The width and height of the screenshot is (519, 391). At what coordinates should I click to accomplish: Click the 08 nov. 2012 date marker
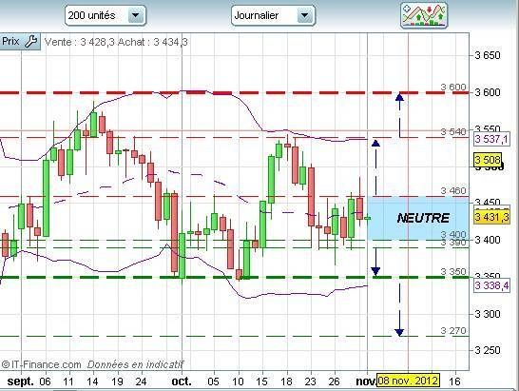click(409, 381)
